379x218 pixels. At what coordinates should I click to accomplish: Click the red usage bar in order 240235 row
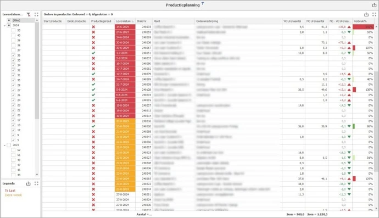pos(363,27)
